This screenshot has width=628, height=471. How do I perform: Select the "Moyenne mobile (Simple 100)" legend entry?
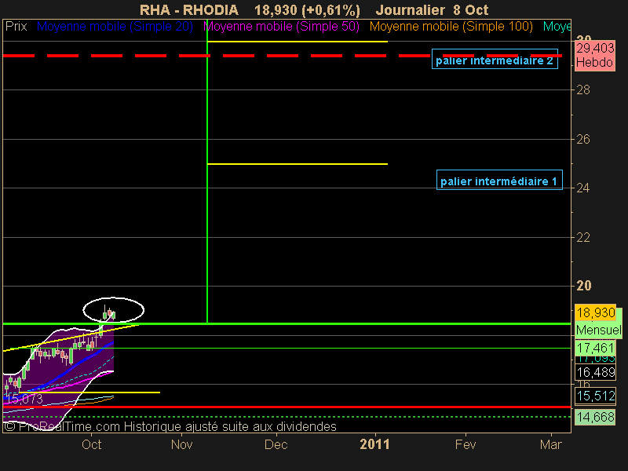[x=451, y=27]
